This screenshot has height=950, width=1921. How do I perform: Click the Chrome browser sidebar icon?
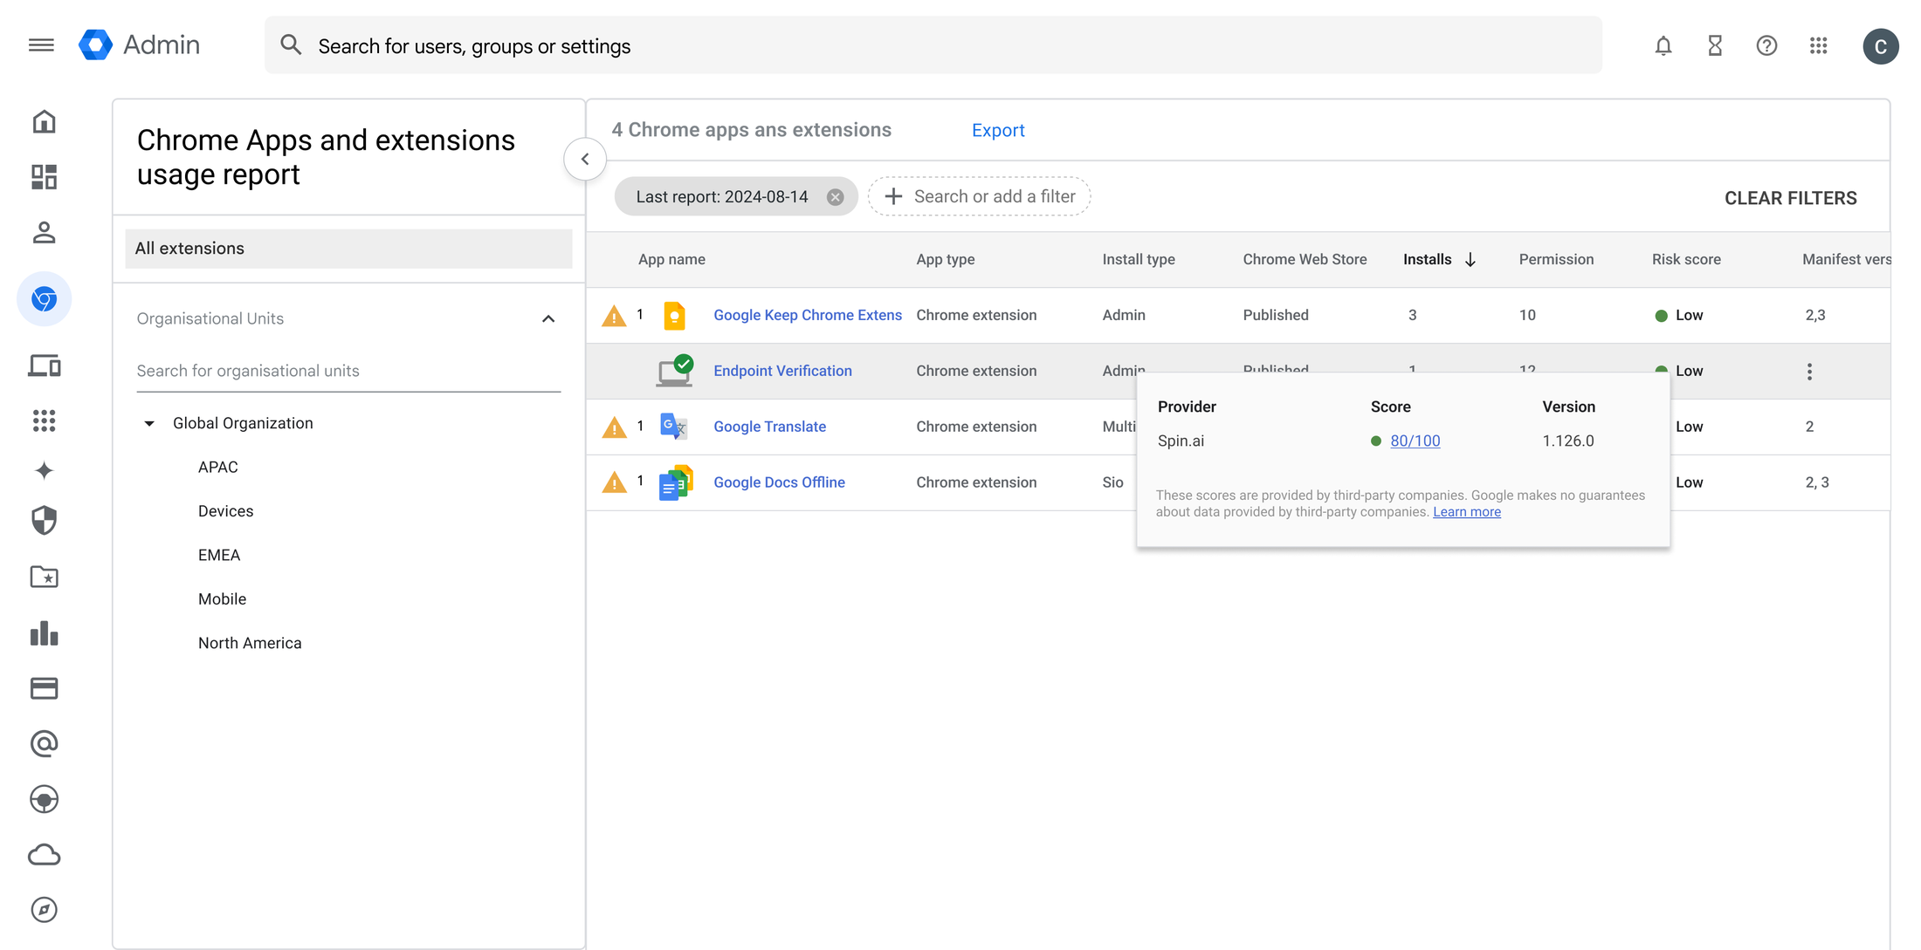[x=44, y=299]
